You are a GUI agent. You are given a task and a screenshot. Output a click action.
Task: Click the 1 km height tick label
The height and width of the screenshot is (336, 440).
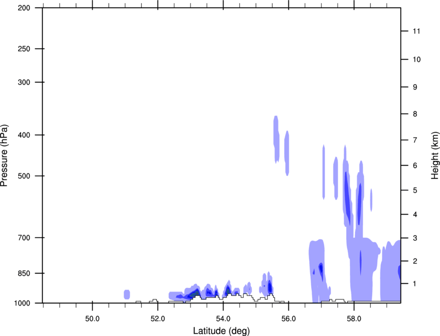(415, 284)
